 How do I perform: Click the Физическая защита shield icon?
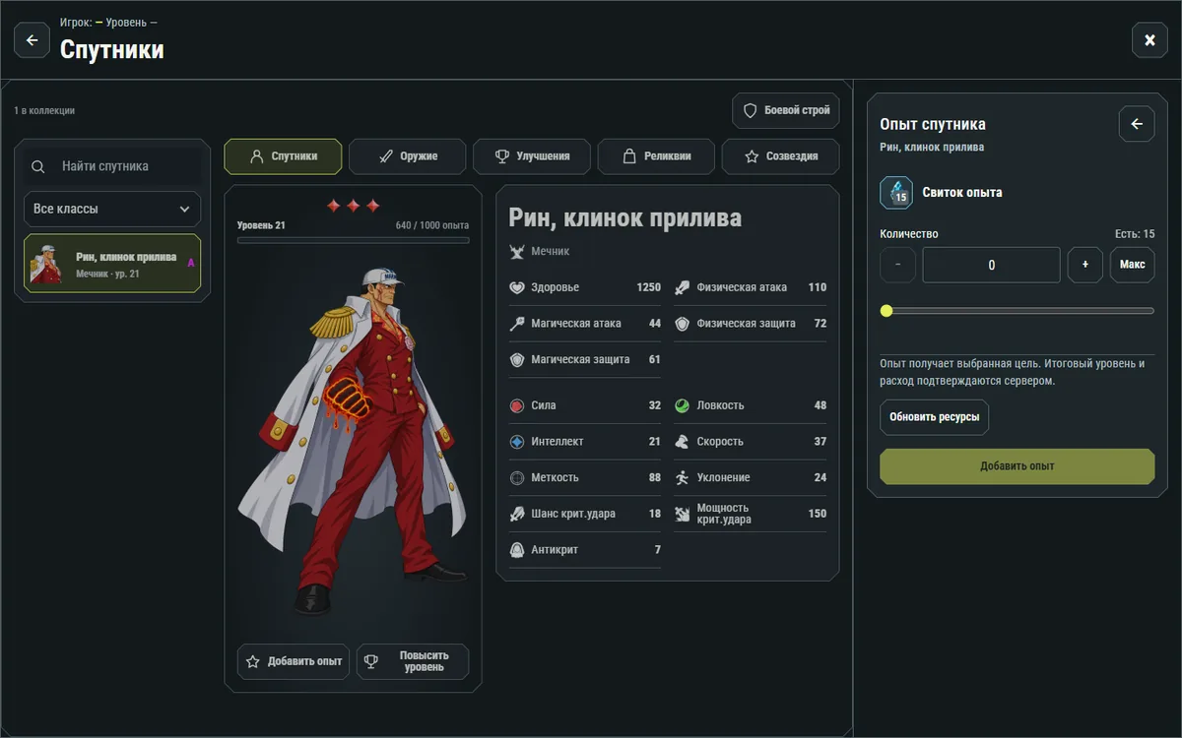pyautogui.click(x=682, y=323)
